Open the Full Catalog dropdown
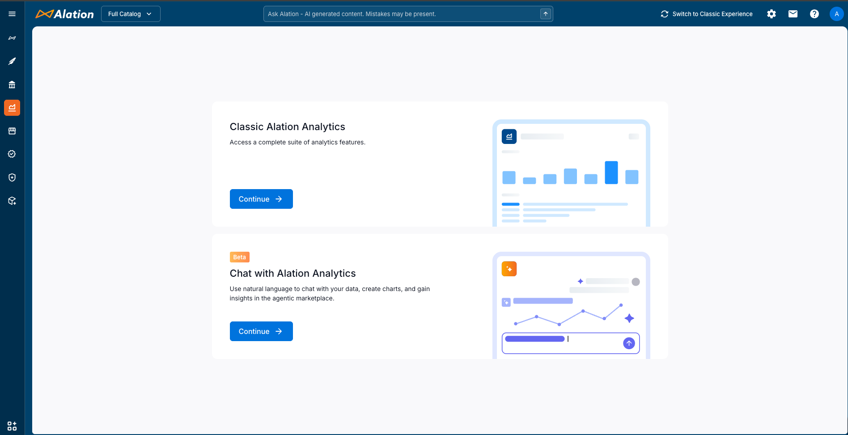The image size is (848, 435). (x=131, y=14)
